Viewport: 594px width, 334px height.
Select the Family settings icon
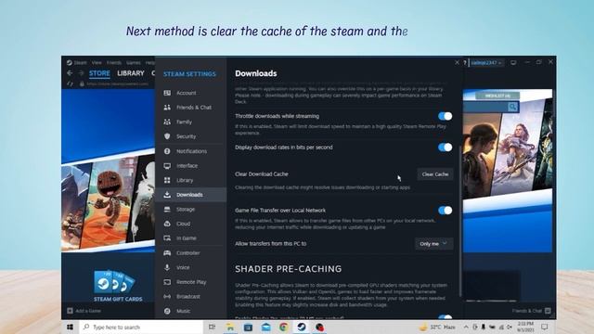(x=167, y=122)
